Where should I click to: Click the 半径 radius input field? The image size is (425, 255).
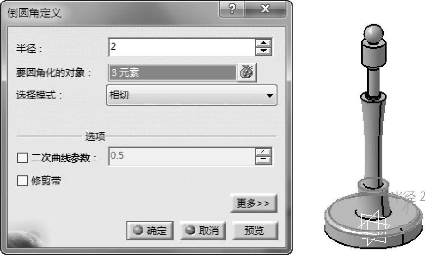(x=182, y=47)
